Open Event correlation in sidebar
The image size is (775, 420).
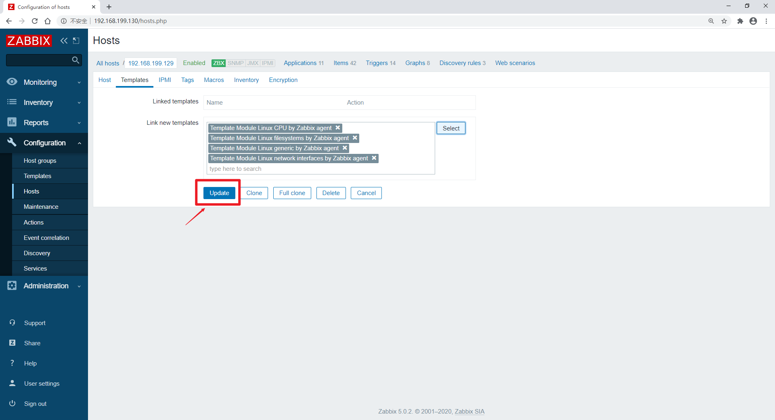50,238
